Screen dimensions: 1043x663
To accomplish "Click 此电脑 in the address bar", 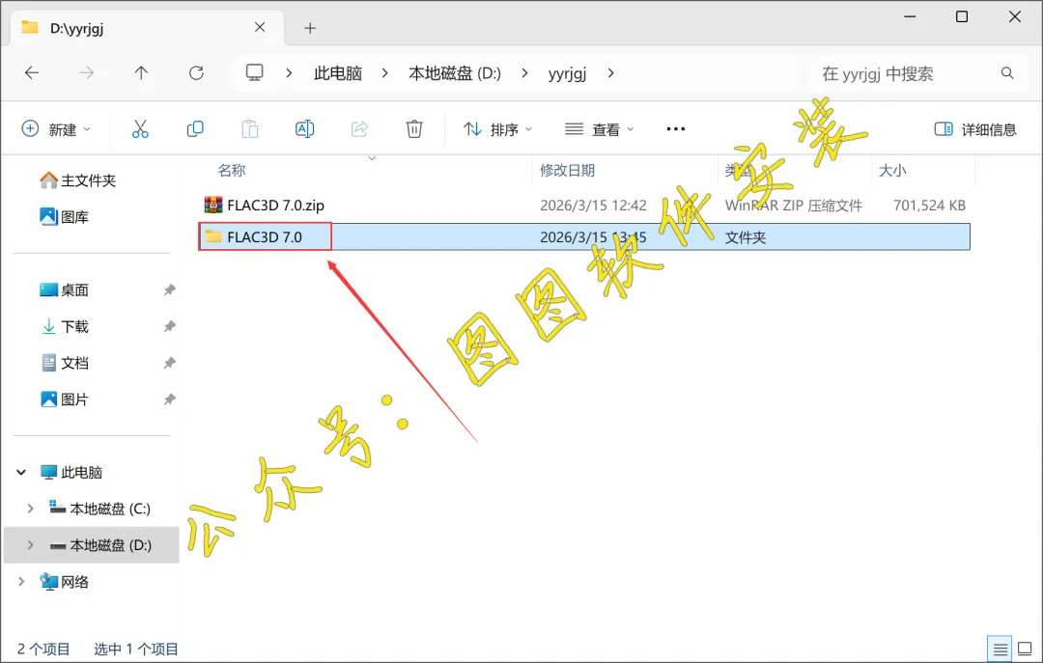I will pos(338,73).
